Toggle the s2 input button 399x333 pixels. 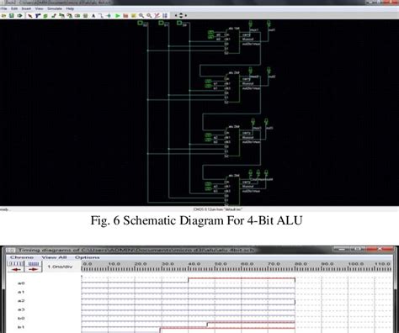point(140,23)
